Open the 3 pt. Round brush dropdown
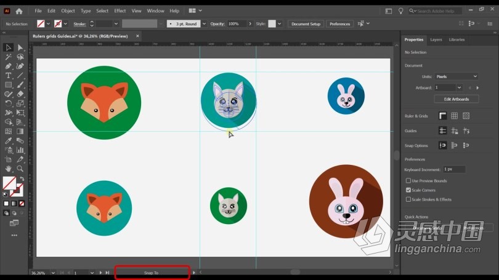The width and height of the screenshot is (499, 280). click(204, 24)
